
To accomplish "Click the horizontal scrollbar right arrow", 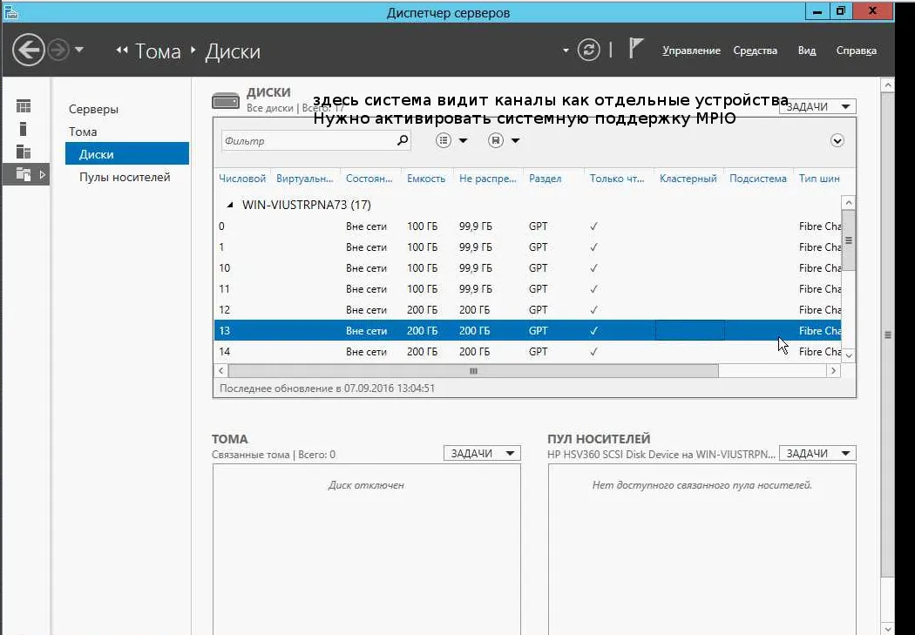I will click(x=833, y=370).
